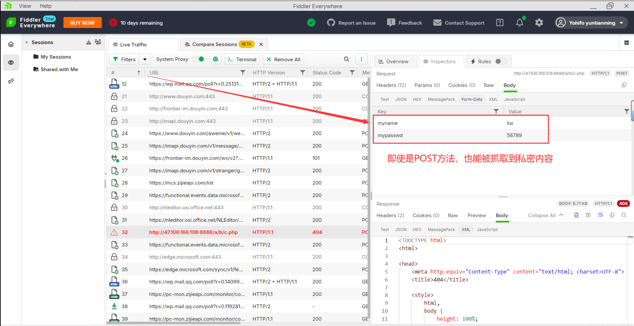Select session 32 with 404 status

tap(238, 232)
